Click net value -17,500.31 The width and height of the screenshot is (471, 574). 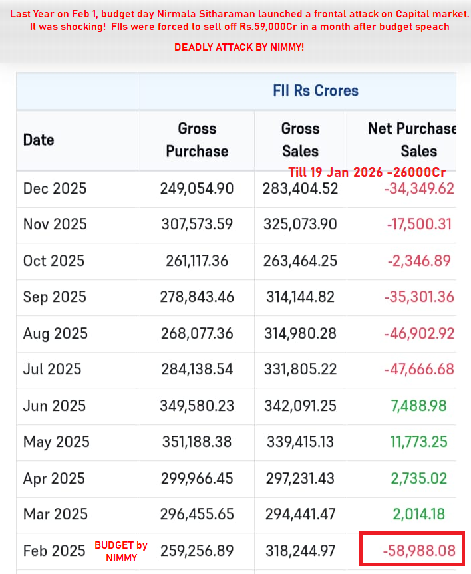419,224
